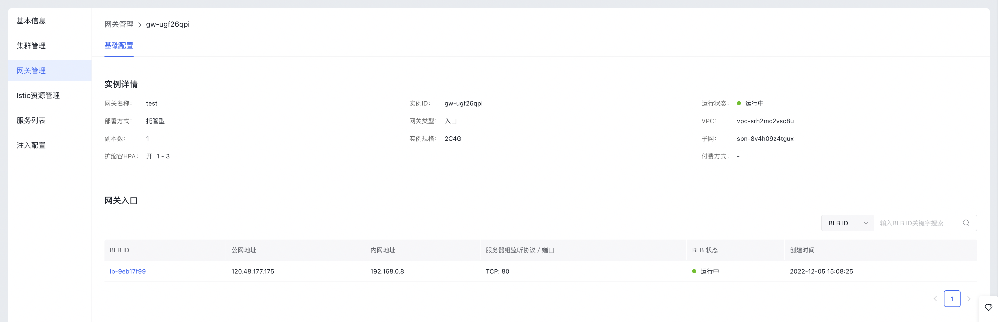Click deployment value 托管型

pyautogui.click(x=155, y=121)
